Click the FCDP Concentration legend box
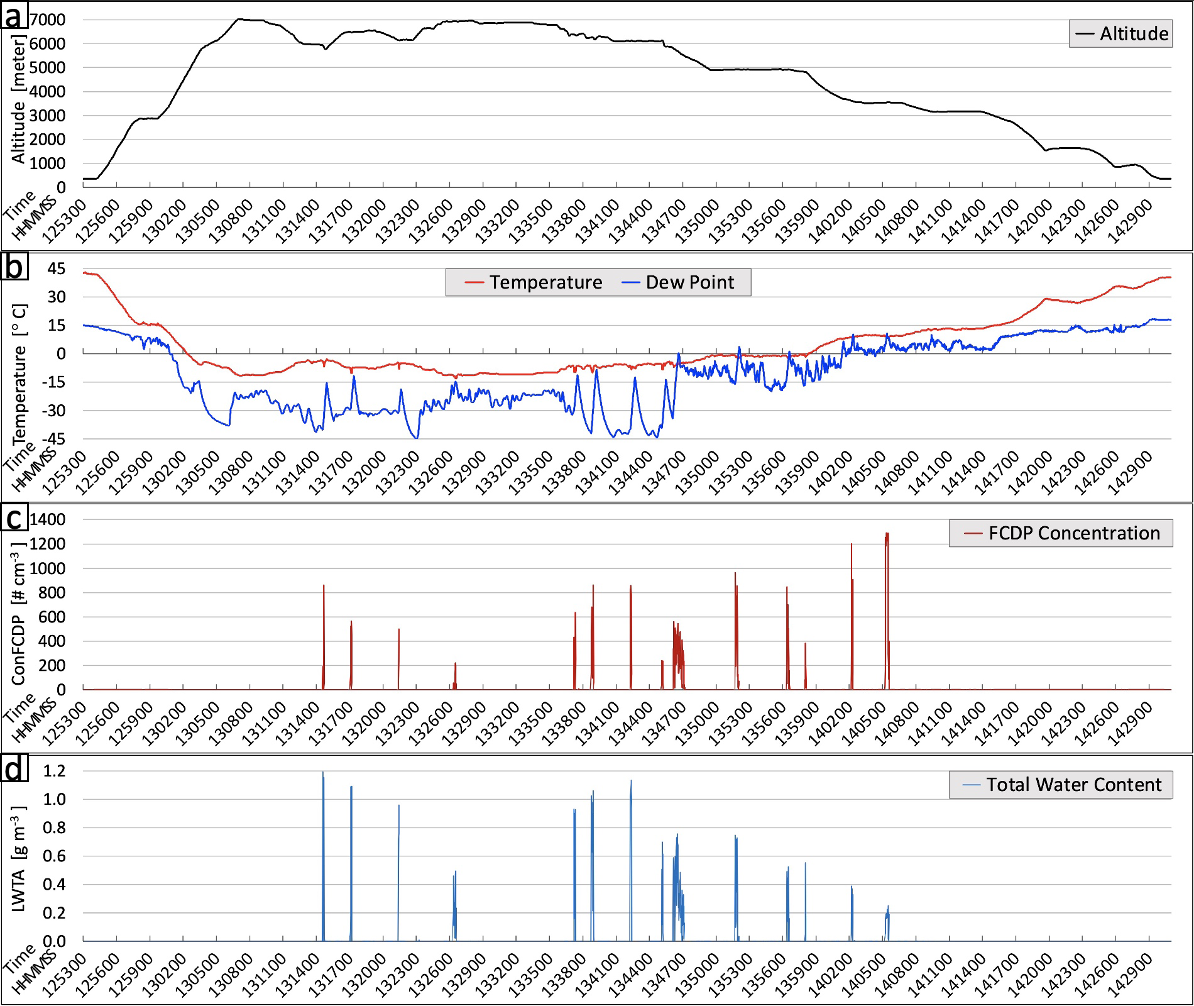The height and width of the screenshot is (1006, 1194). 1060,533
